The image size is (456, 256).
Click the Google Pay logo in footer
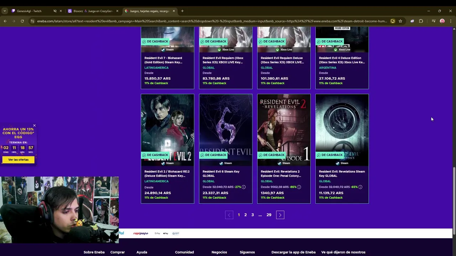pyautogui.click(x=157, y=233)
